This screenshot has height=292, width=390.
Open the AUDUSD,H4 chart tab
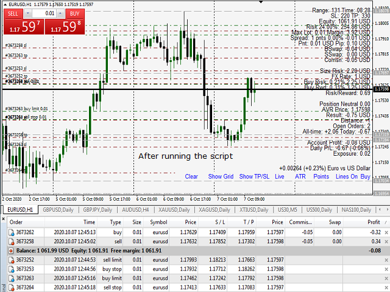click(135, 210)
